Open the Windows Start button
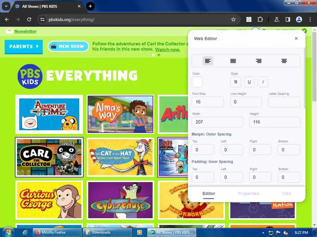317x237 pixels. [x=8, y=232]
